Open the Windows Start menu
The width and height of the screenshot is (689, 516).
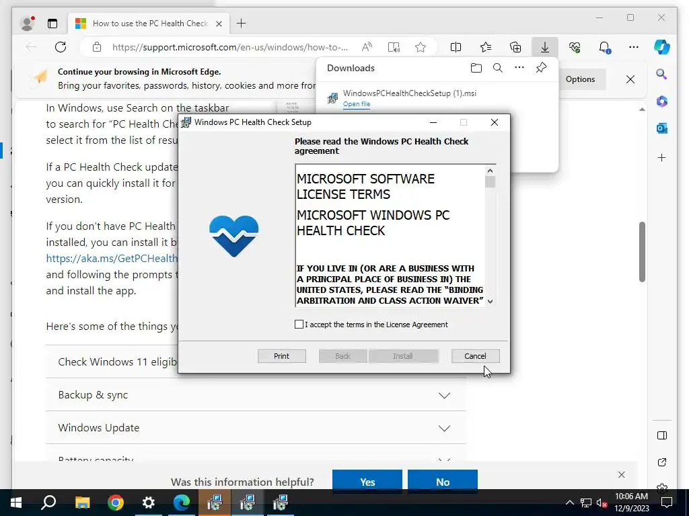pyautogui.click(x=16, y=503)
